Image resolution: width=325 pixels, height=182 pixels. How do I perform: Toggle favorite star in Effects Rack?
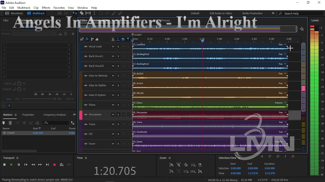73,34
